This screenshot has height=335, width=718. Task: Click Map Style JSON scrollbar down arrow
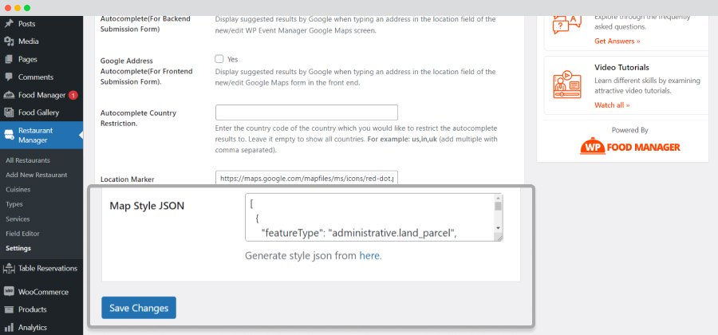[498, 228]
